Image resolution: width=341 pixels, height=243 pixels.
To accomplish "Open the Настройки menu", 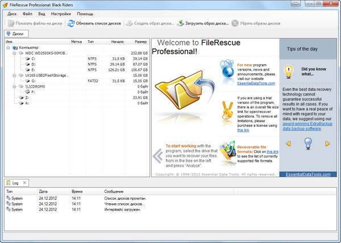I will coord(61,13).
